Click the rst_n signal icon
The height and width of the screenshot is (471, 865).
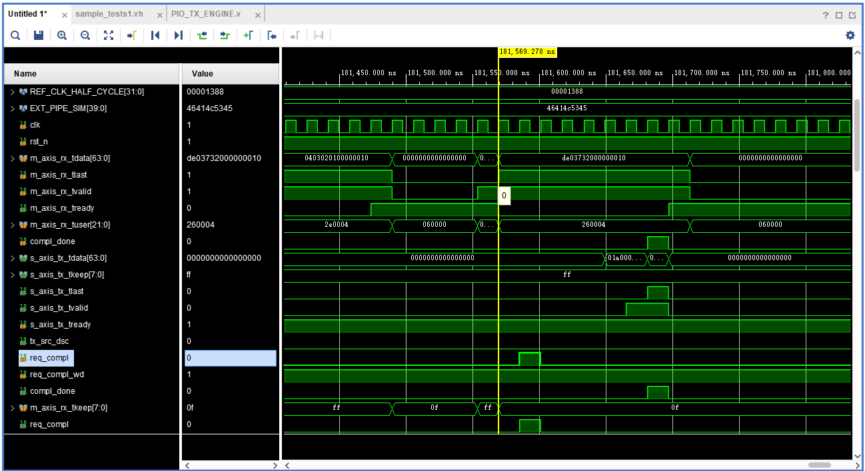click(x=23, y=142)
